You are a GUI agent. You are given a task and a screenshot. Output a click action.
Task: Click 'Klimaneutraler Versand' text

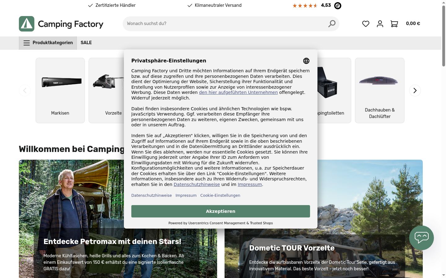(218, 5)
